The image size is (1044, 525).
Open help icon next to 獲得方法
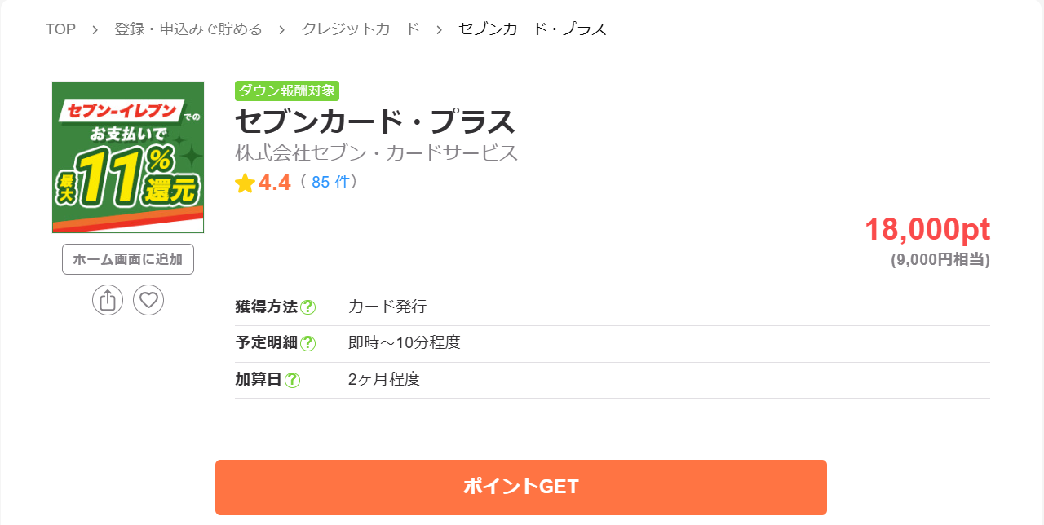pyautogui.click(x=307, y=307)
